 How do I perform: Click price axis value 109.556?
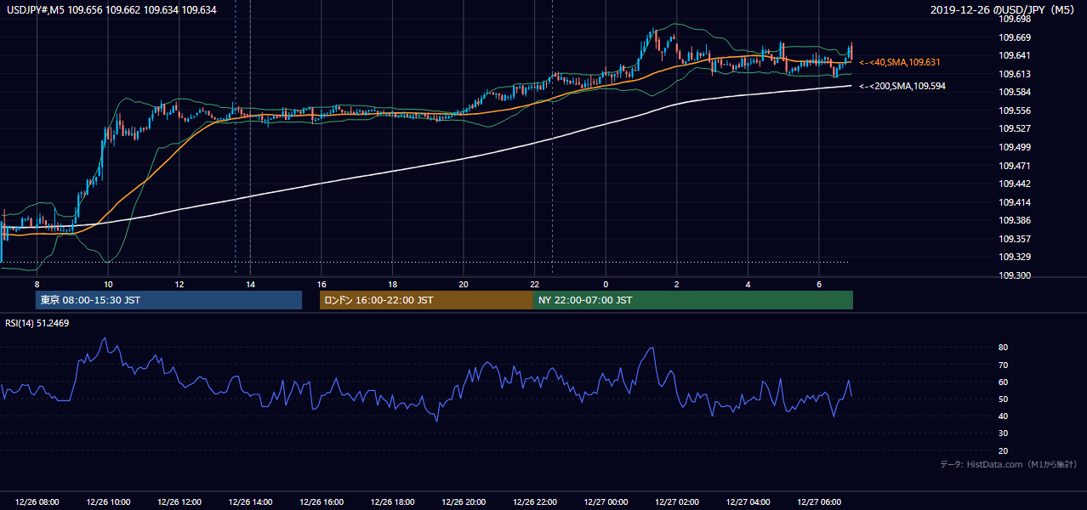tap(1015, 110)
